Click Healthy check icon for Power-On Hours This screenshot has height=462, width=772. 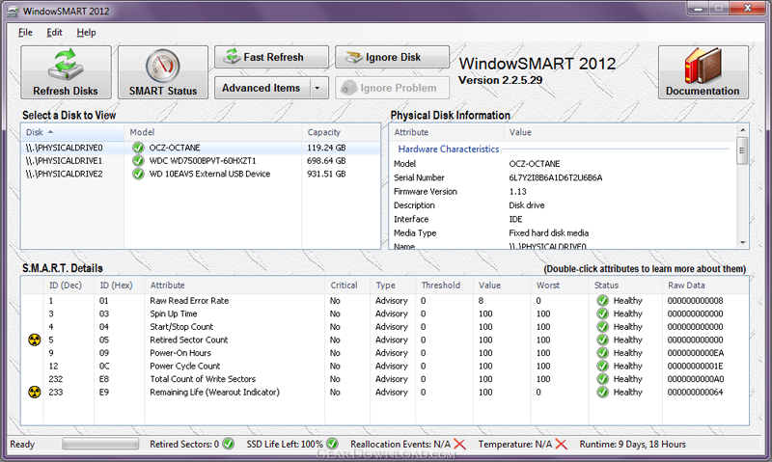pyautogui.click(x=602, y=353)
